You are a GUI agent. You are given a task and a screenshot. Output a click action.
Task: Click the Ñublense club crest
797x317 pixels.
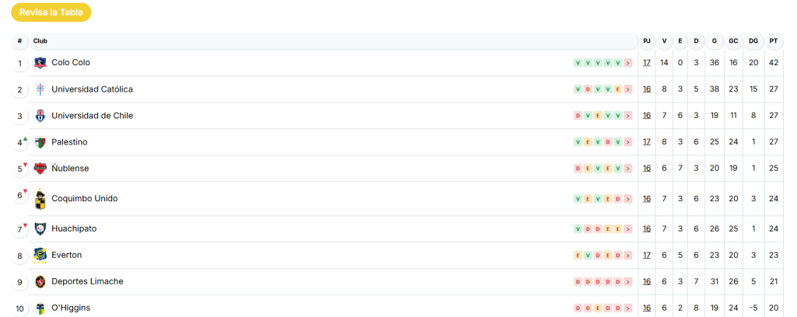40,169
